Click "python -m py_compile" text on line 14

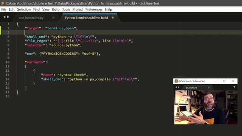click(x=90, y=79)
